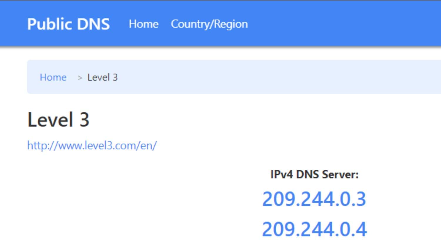Visit the http://www.level3.com/en/ link
The width and height of the screenshot is (441, 252).
coord(92,146)
